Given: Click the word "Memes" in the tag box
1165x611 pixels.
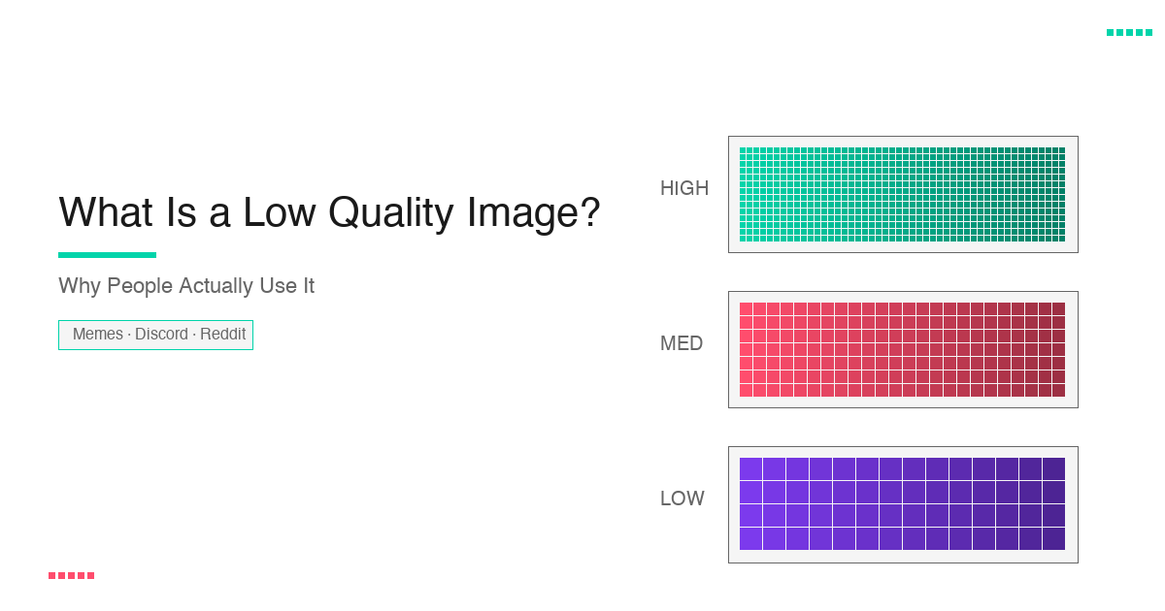Looking at the screenshot, I should (x=98, y=335).
